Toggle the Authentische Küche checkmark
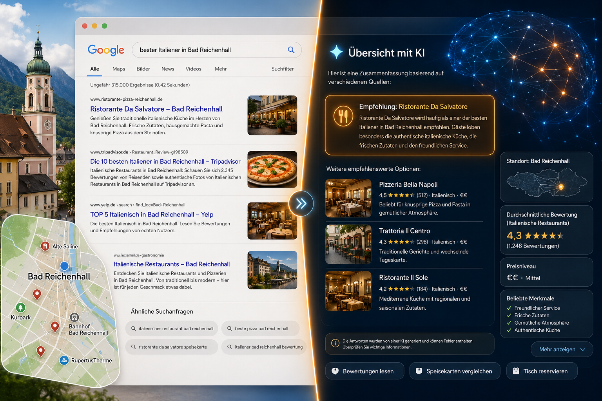602x401 pixels. tap(509, 330)
